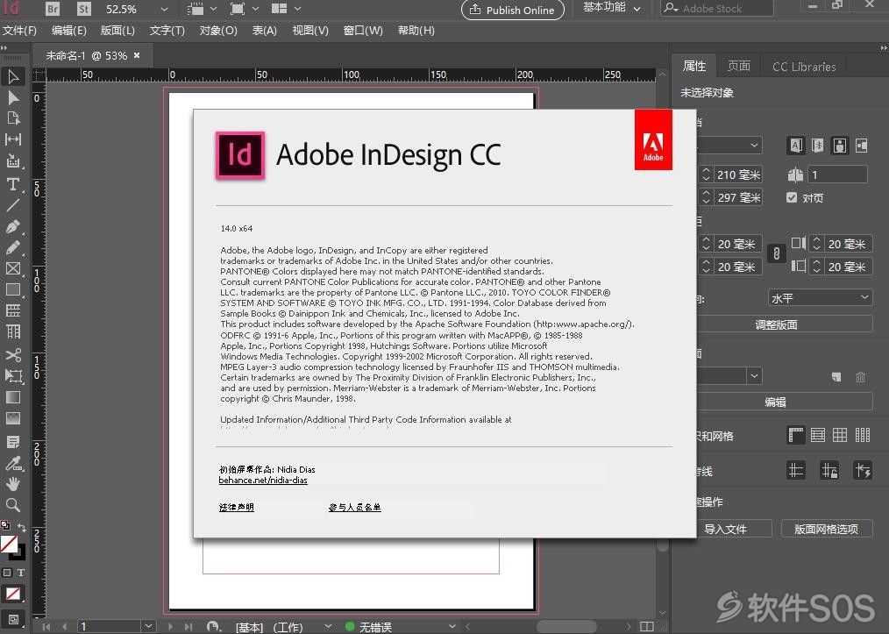Select the Note tool

tap(13, 442)
